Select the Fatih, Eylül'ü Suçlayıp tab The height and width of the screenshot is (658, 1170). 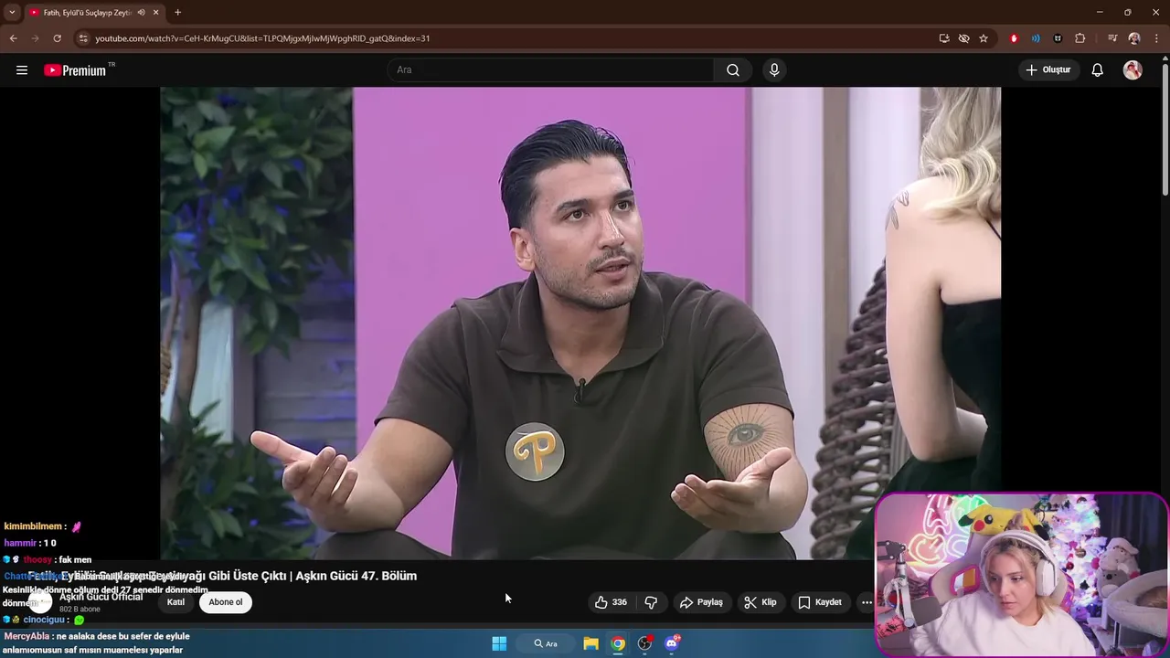[88, 12]
